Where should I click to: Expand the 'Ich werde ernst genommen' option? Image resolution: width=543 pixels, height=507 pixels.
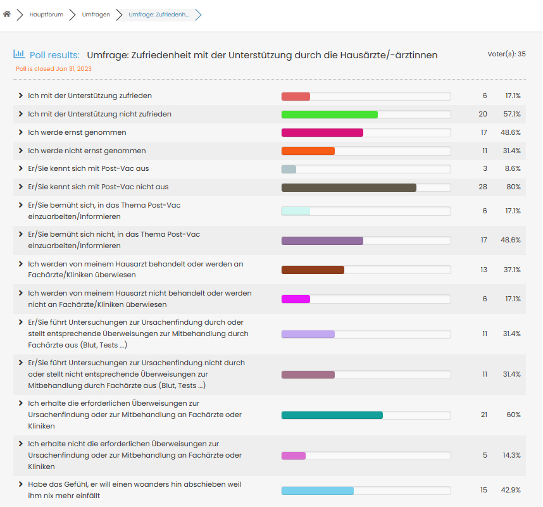(21, 132)
